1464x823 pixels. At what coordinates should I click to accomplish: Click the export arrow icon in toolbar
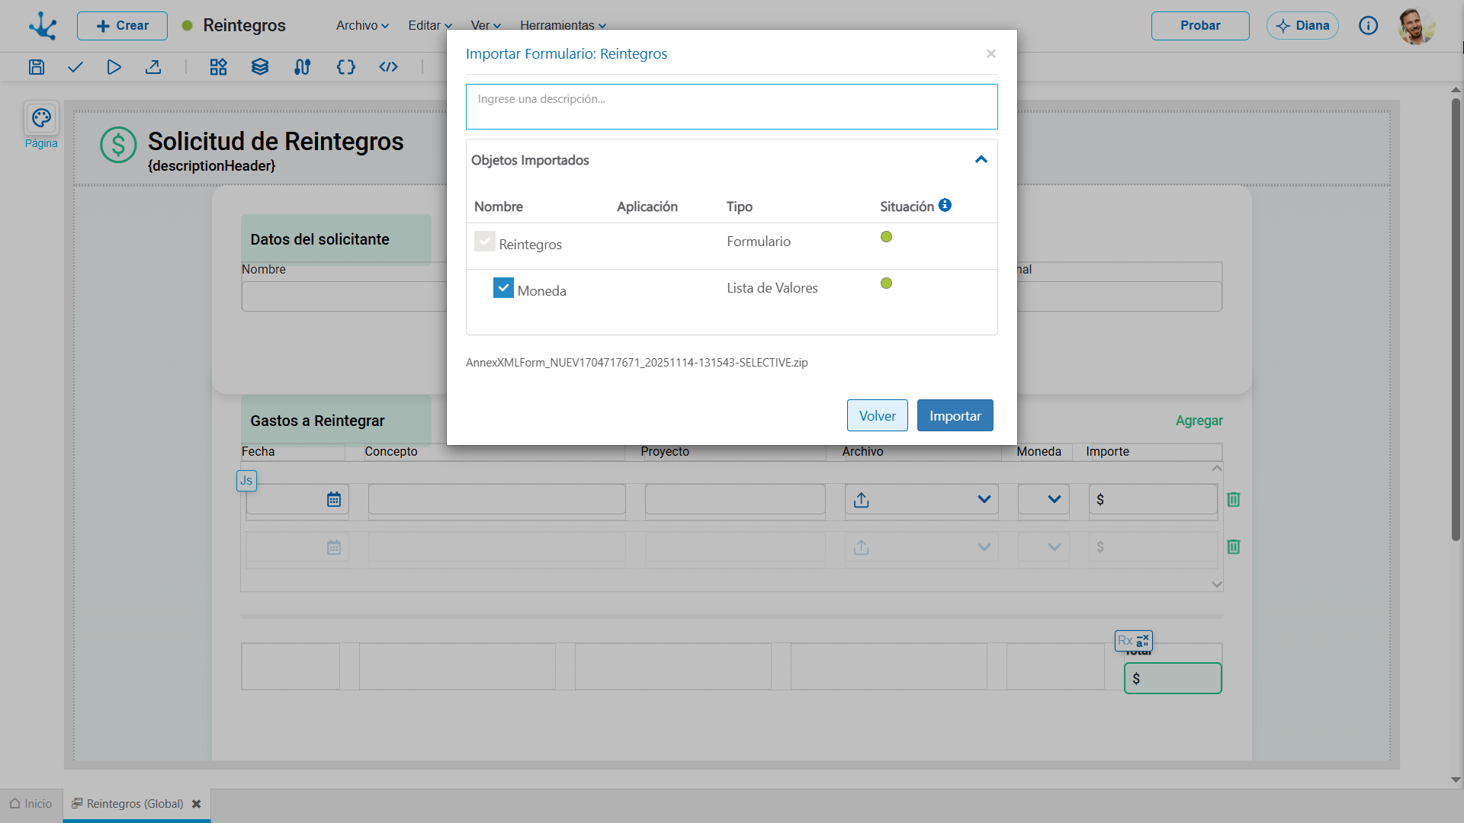[x=153, y=67]
